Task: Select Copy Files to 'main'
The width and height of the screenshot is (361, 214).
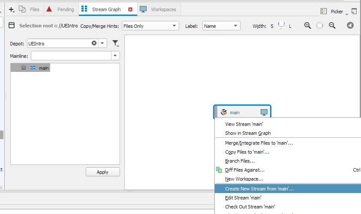Action: pos(247,152)
